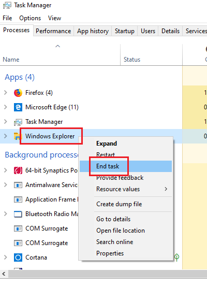207x286 pixels.
Task: Open the View menu
Action: coord(54,18)
